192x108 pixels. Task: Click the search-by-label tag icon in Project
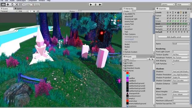point(152,59)
